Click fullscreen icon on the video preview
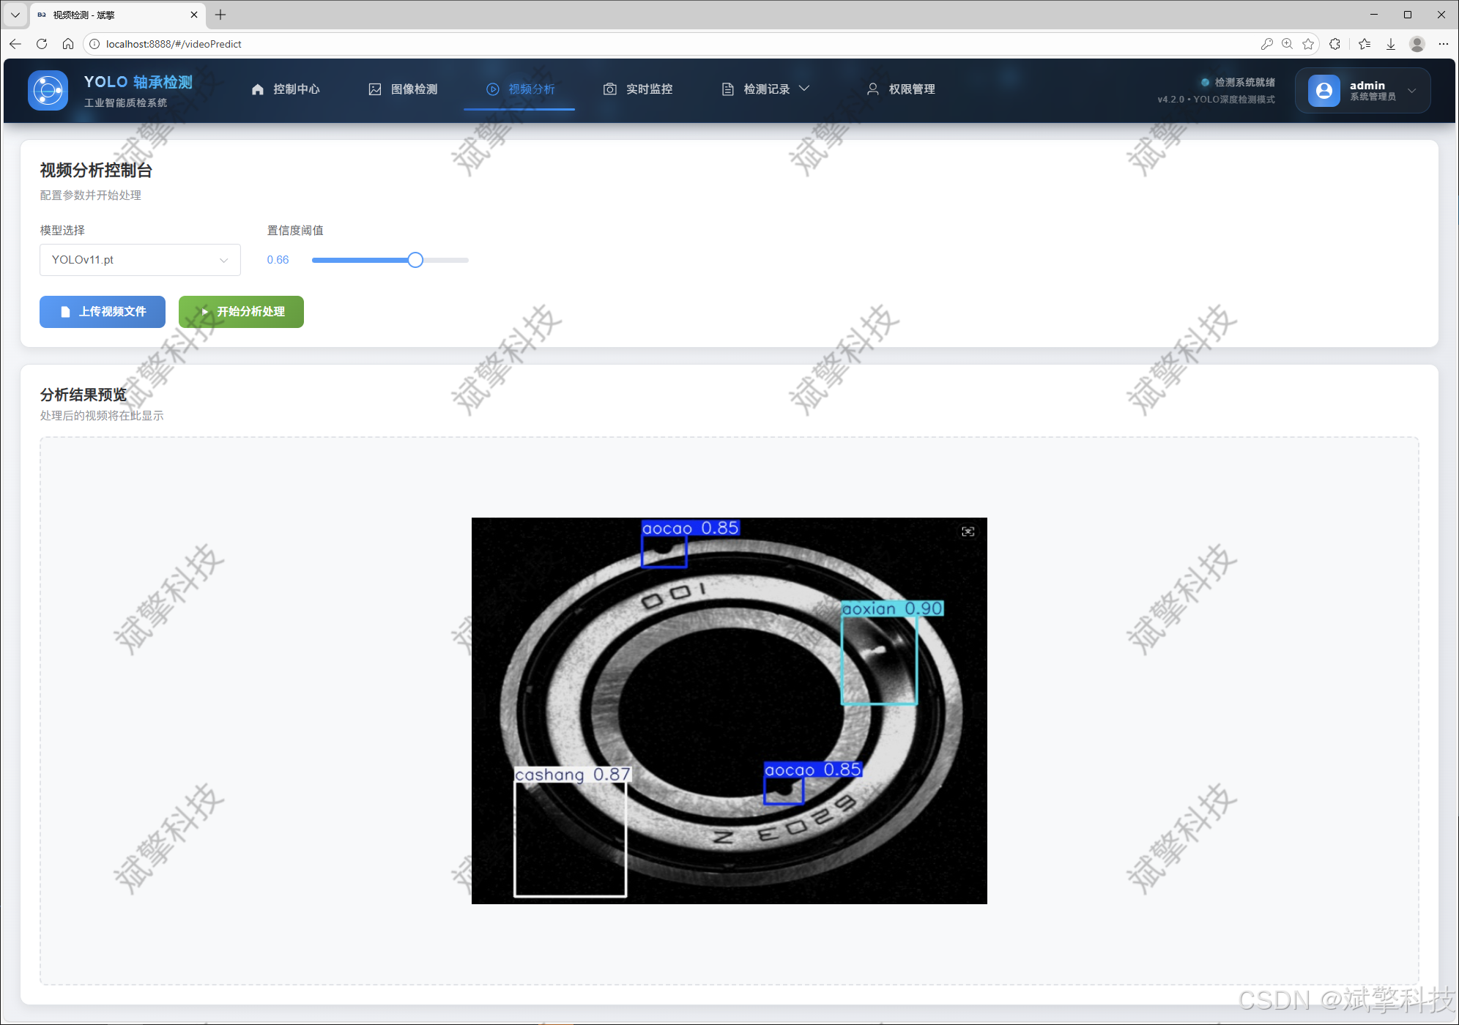The height and width of the screenshot is (1025, 1459). coord(968,532)
